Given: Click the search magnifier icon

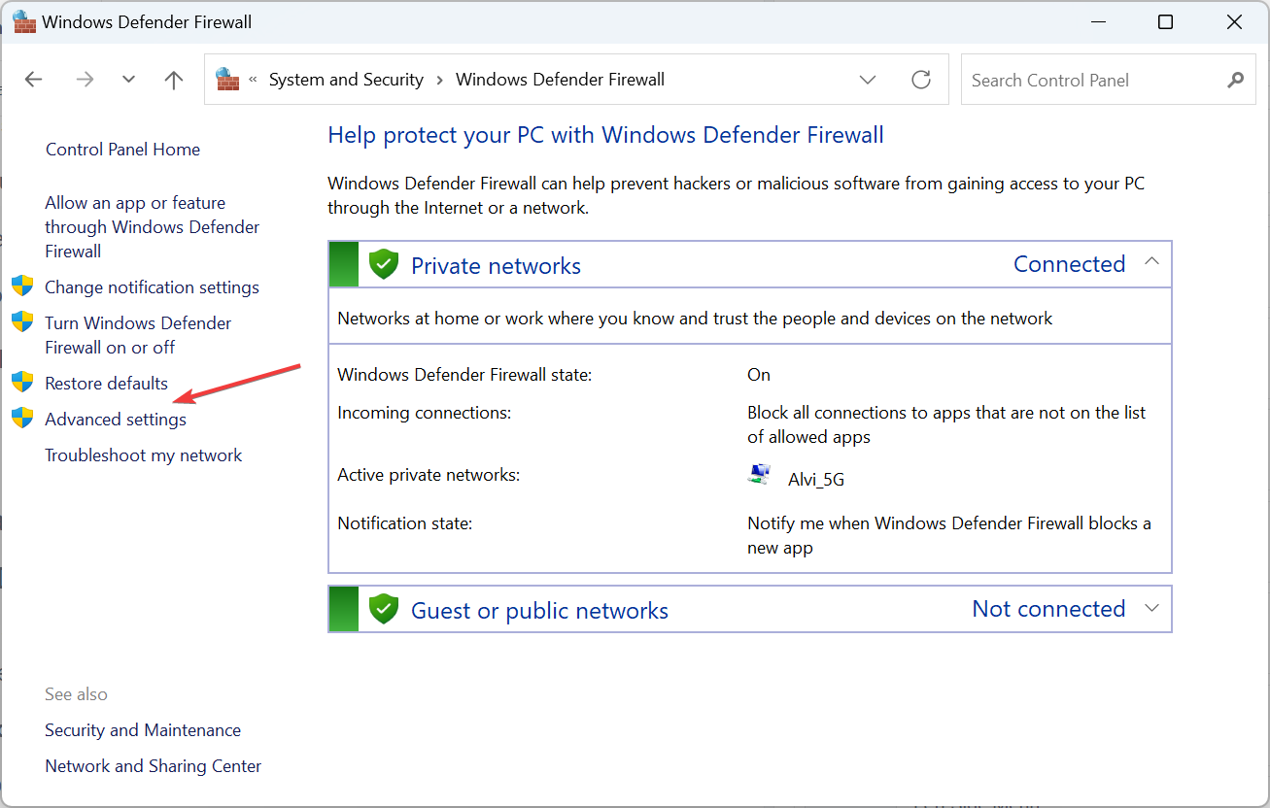Looking at the screenshot, I should pyautogui.click(x=1235, y=80).
